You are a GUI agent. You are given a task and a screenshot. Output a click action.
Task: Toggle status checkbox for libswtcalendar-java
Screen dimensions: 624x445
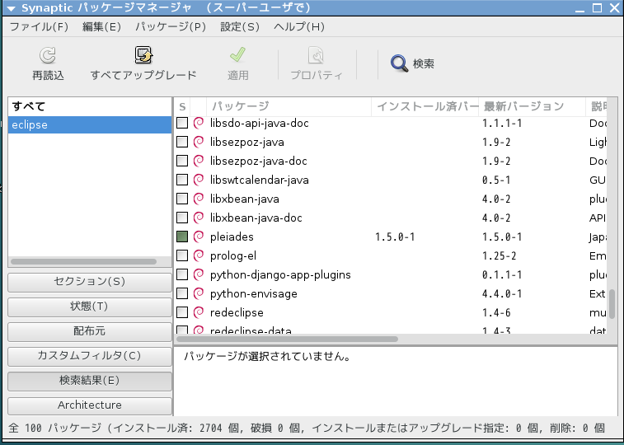pos(182,180)
